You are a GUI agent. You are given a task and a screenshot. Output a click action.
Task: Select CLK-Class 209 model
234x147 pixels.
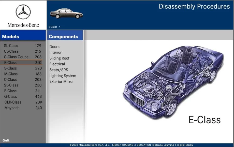23,102
